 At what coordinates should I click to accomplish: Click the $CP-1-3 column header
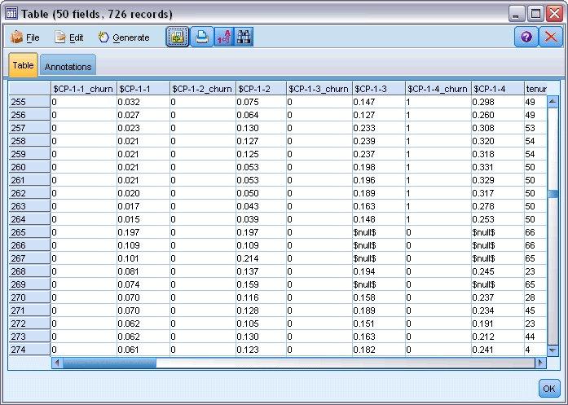[x=379, y=89]
